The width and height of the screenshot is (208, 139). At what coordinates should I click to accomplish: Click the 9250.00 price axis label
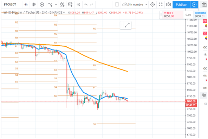pyautogui.click(x=191, y=71)
